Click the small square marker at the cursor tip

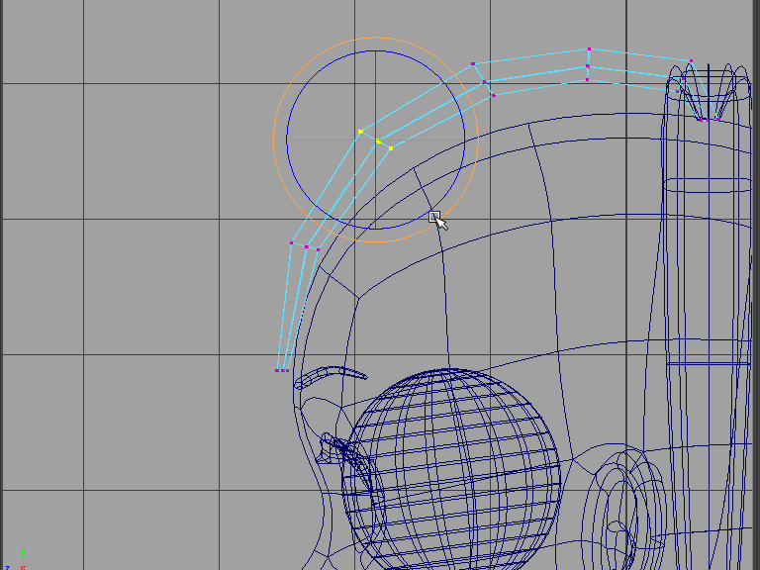click(433, 216)
